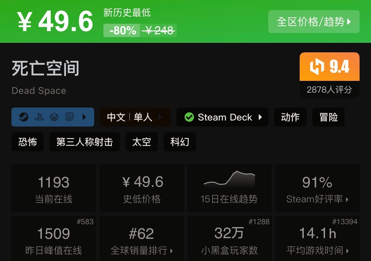Click the Steam platform icon
The height and width of the screenshot is (261, 371).
[24, 117]
